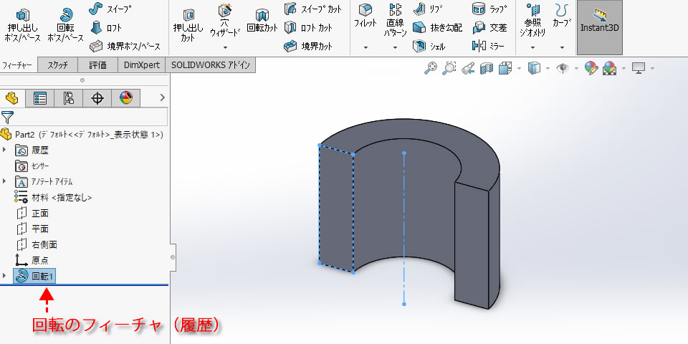This screenshot has width=688, height=344.
Task: Open the Curves (カーブ) tool
Action: click(562, 16)
